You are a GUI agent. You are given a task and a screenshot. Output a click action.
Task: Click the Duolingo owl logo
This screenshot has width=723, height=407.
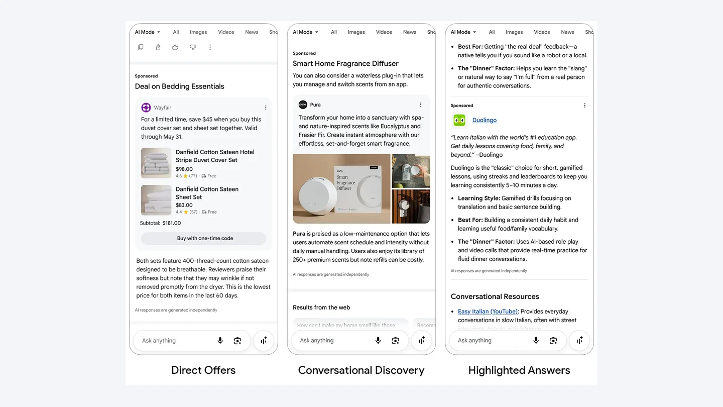tap(459, 120)
